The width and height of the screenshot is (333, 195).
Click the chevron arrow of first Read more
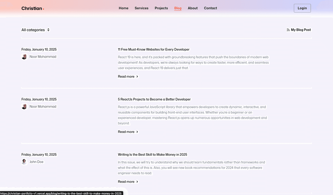(137, 77)
